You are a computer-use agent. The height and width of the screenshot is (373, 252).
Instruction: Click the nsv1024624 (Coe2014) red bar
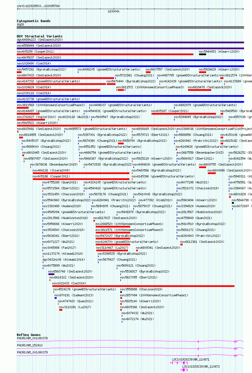click(59, 90)
